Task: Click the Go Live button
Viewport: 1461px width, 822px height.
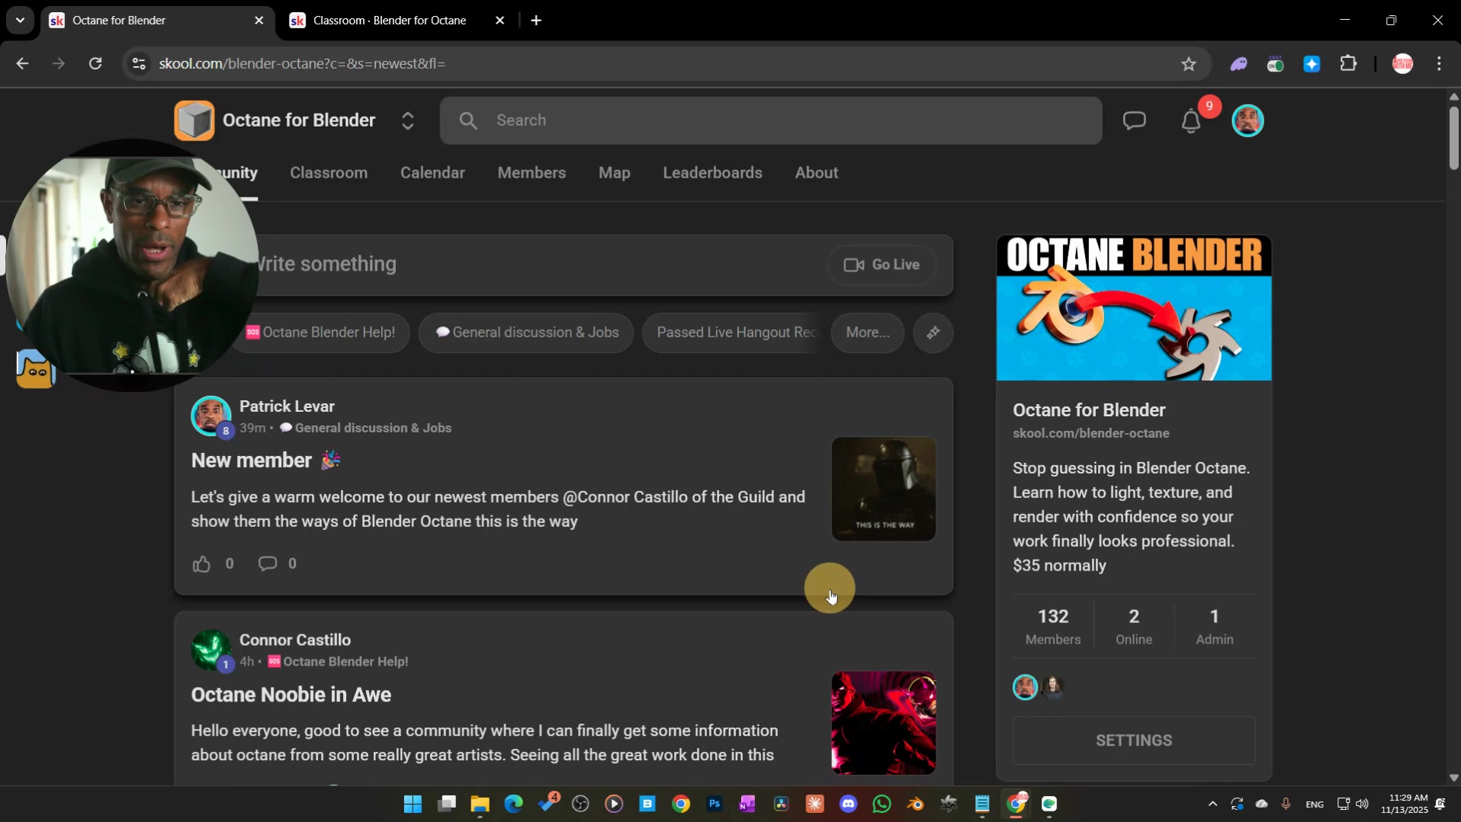Action: [881, 265]
